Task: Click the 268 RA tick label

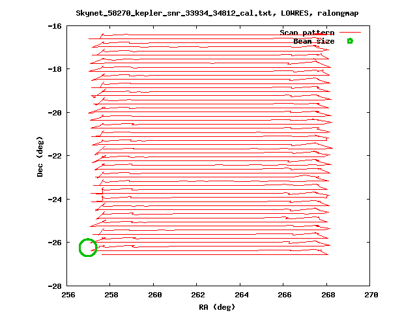Action: click(328, 295)
